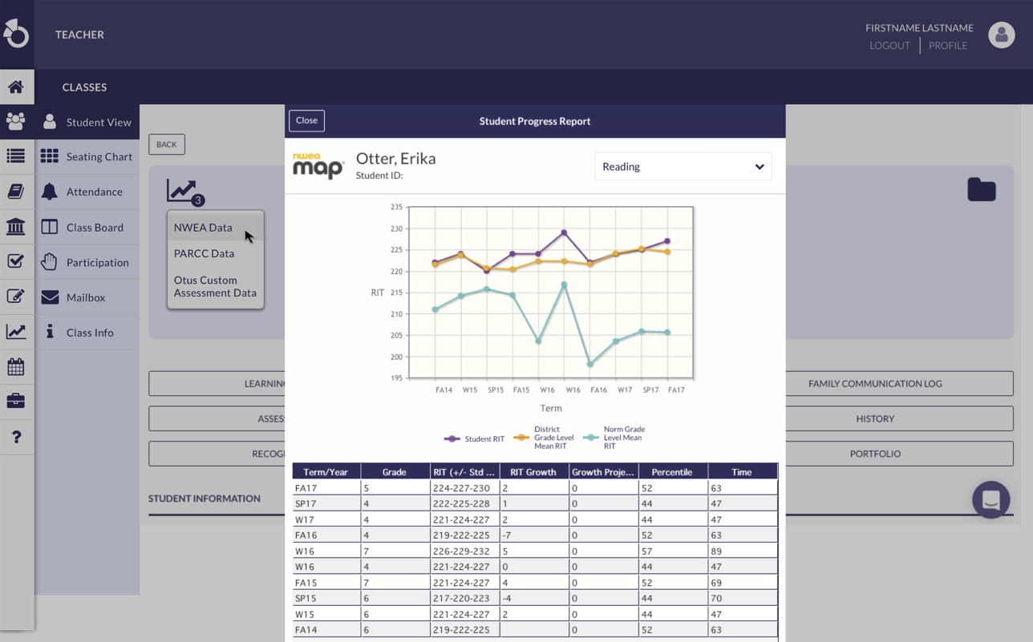Click the Participation hand icon

pos(50,261)
